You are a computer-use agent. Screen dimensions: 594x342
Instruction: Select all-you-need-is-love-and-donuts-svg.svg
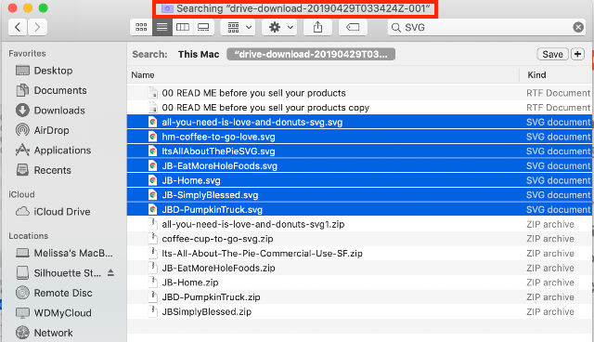[x=359, y=122]
